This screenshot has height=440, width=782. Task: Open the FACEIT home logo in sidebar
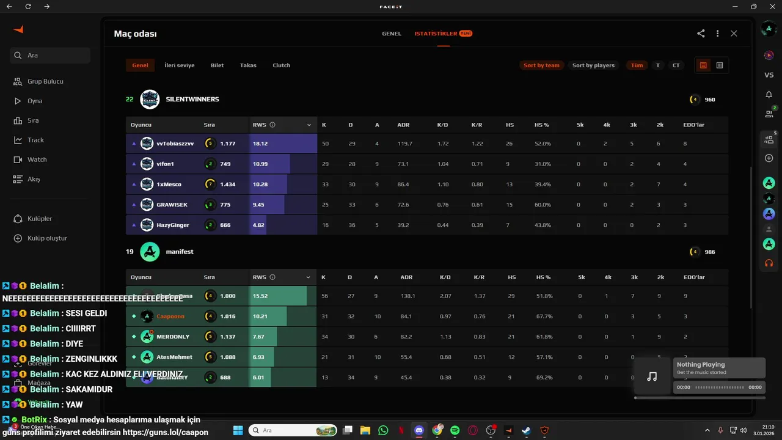coord(18,30)
